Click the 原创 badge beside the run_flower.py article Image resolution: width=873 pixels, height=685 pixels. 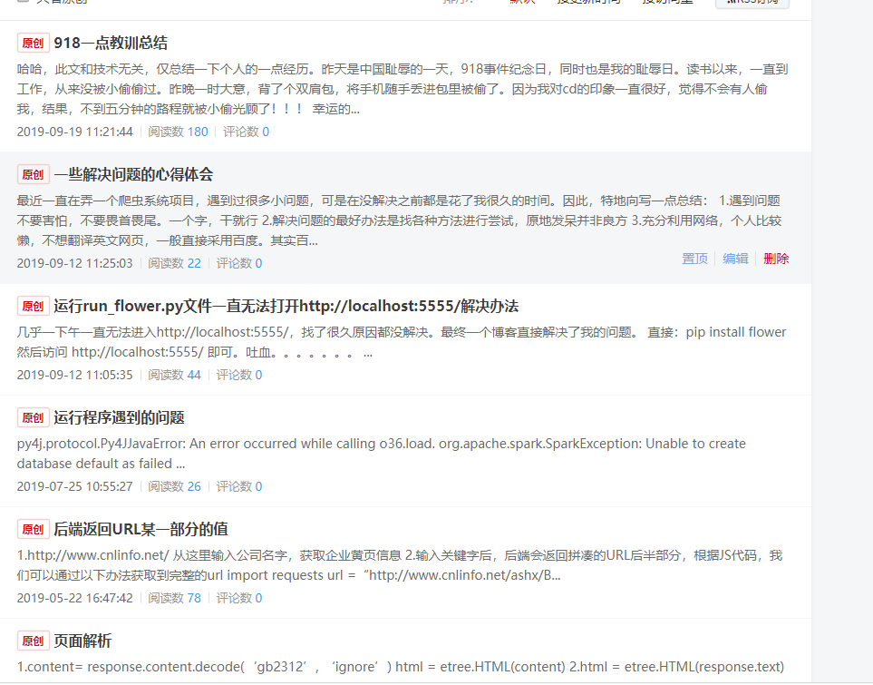[x=34, y=306]
